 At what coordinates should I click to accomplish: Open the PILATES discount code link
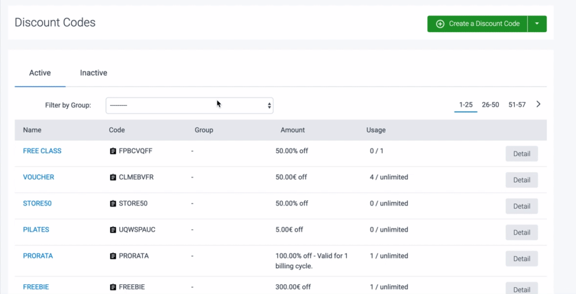coord(36,230)
